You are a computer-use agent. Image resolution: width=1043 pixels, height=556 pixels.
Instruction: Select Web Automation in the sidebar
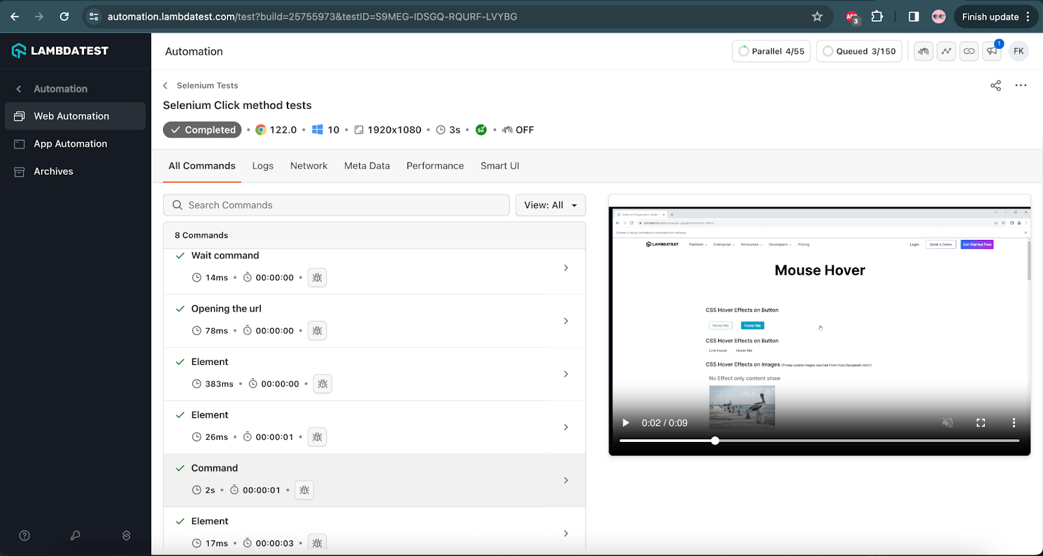[x=75, y=116]
